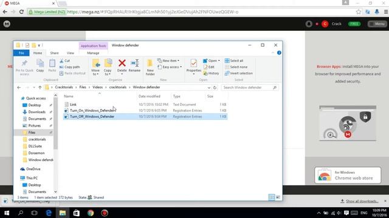Open recent locations dropdown arrow
The height and width of the screenshot is (218, 389).
point(34,87)
